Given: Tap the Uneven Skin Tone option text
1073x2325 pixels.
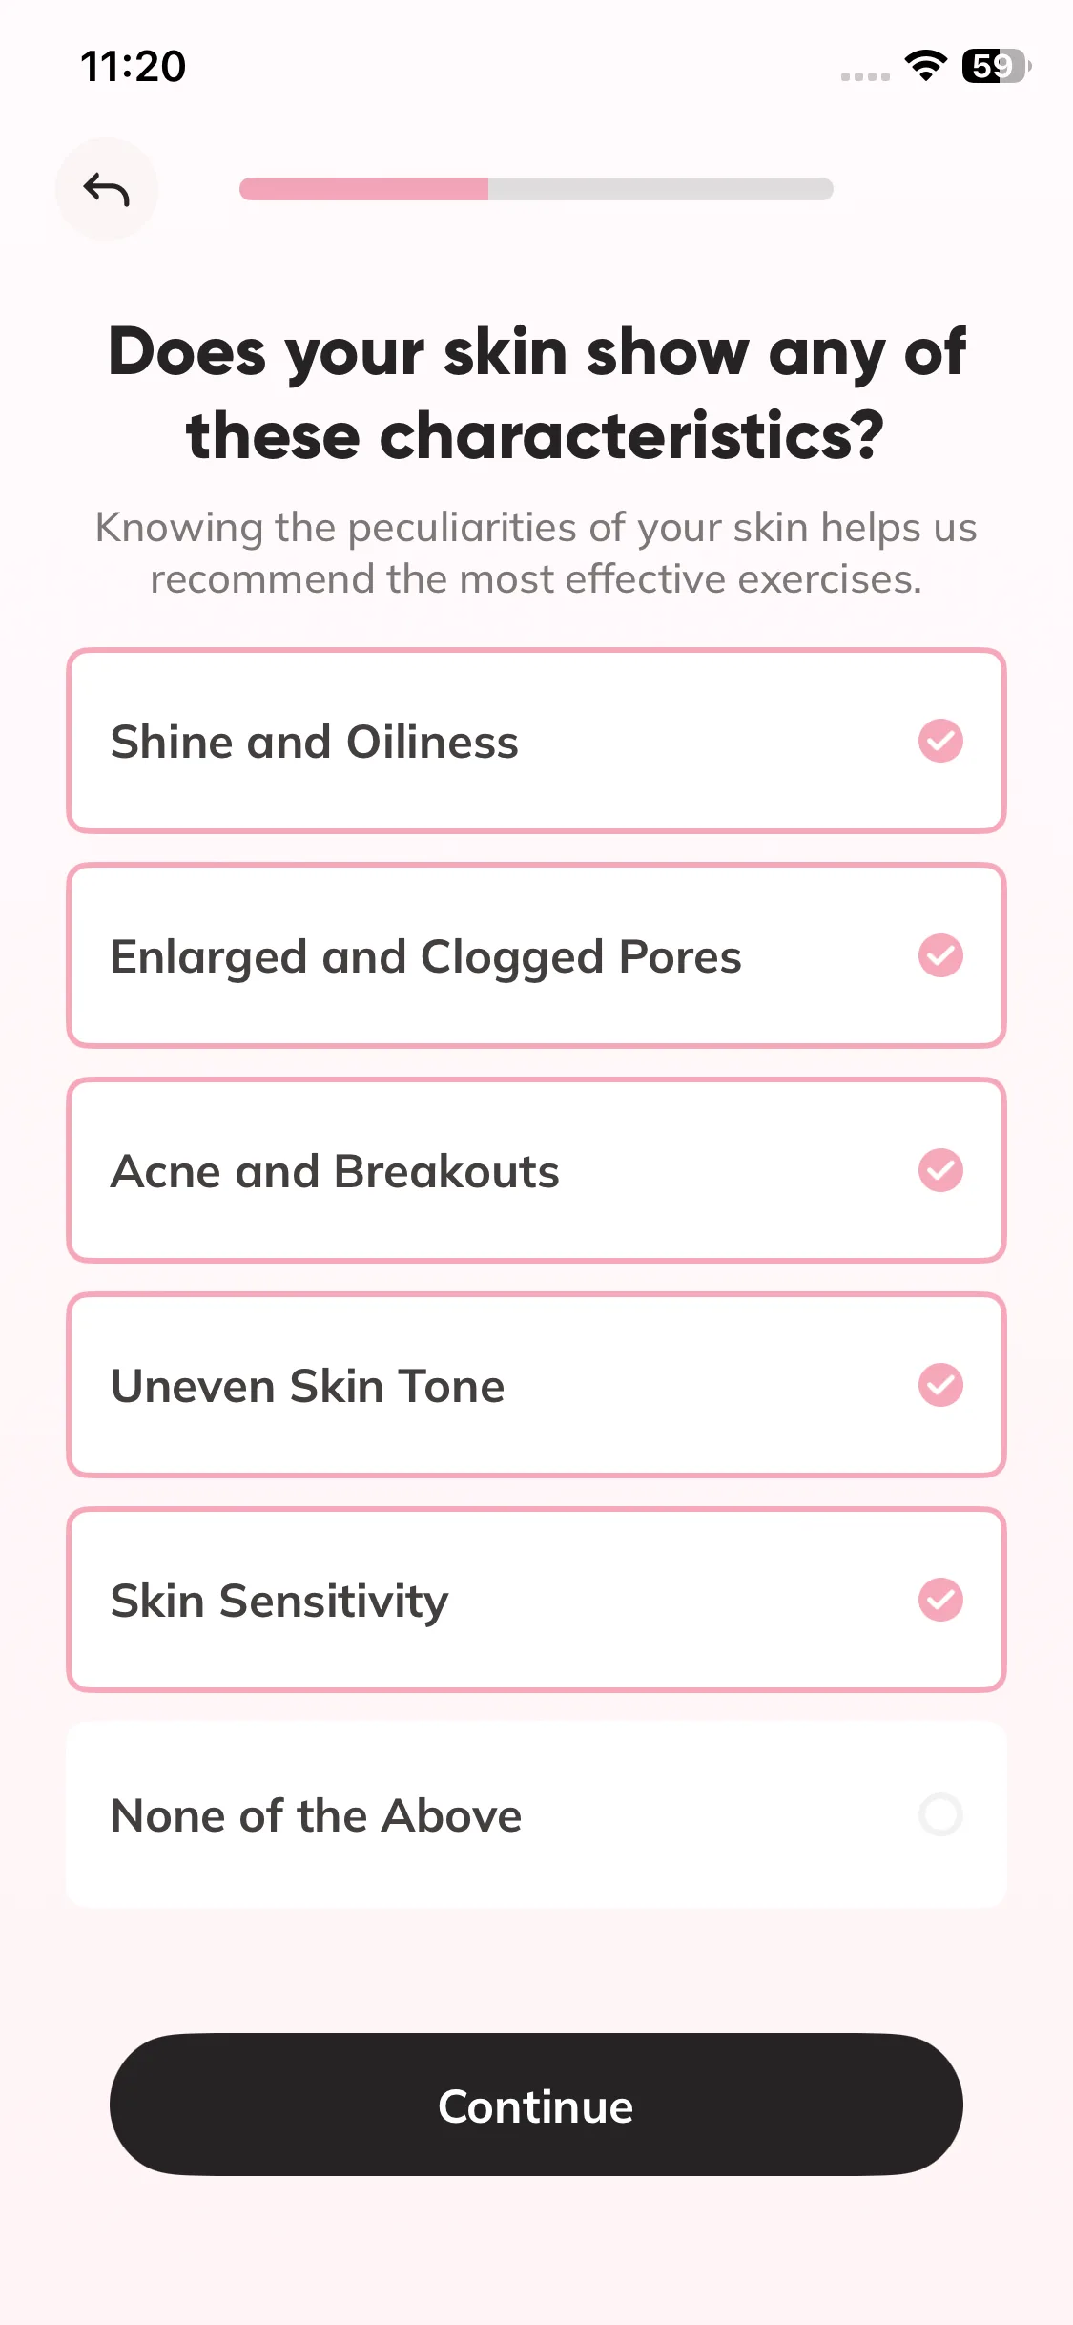Looking at the screenshot, I should (307, 1386).
